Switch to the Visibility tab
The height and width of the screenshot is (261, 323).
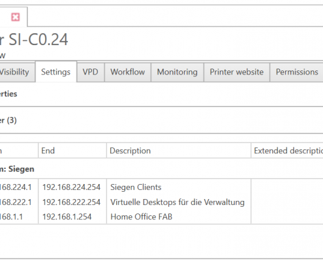(x=17, y=72)
